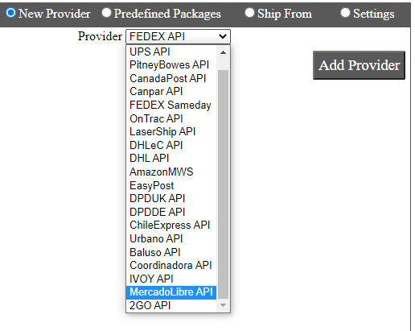This screenshot has width=415, height=331.
Task: Choose CanadaPost API from the list
Action: tap(171, 78)
